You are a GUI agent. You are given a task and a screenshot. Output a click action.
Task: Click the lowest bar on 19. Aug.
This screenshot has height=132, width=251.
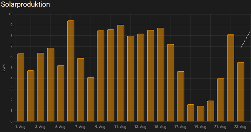[x=200, y=114]
